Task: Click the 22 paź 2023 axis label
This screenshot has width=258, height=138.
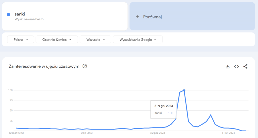Action: point(157,133)
